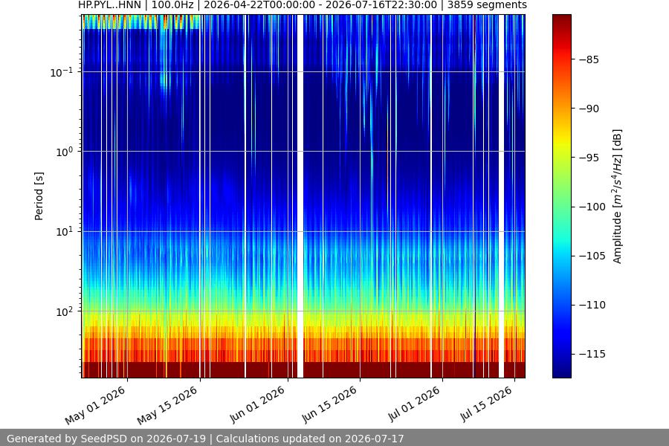
Task: Click the 10² period tick label
Action: click(63, 312)
